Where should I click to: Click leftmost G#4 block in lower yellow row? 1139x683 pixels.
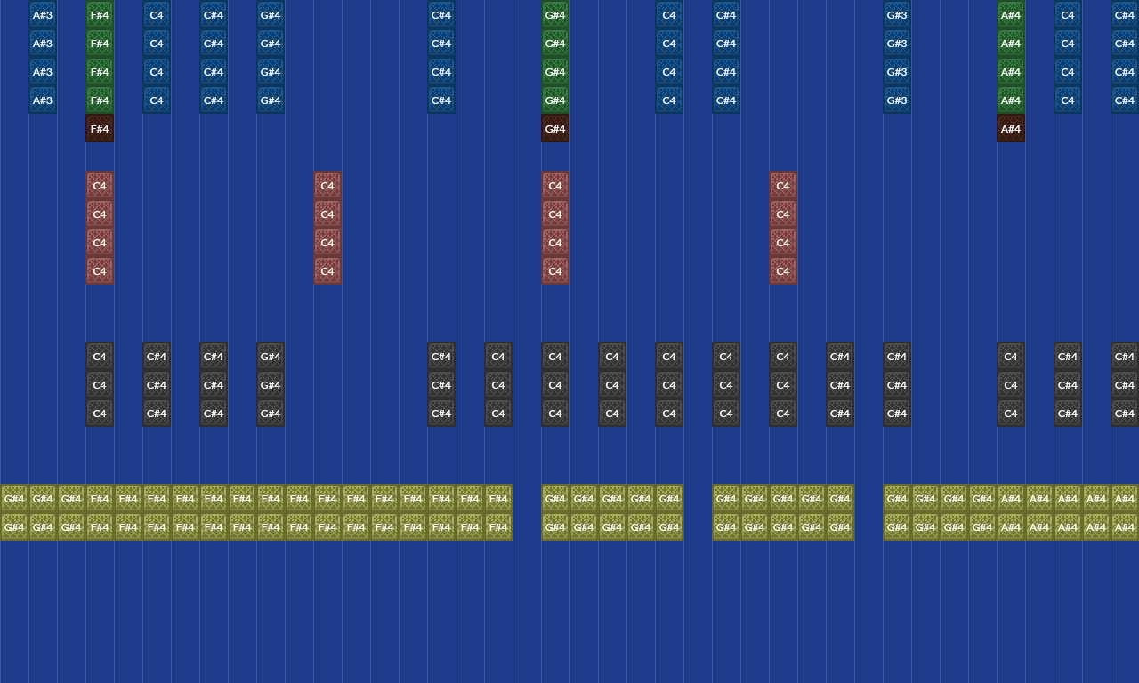(x=14, y=527)
